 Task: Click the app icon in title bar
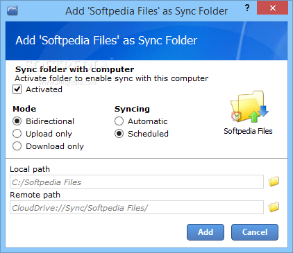click(x=12, y=10)
